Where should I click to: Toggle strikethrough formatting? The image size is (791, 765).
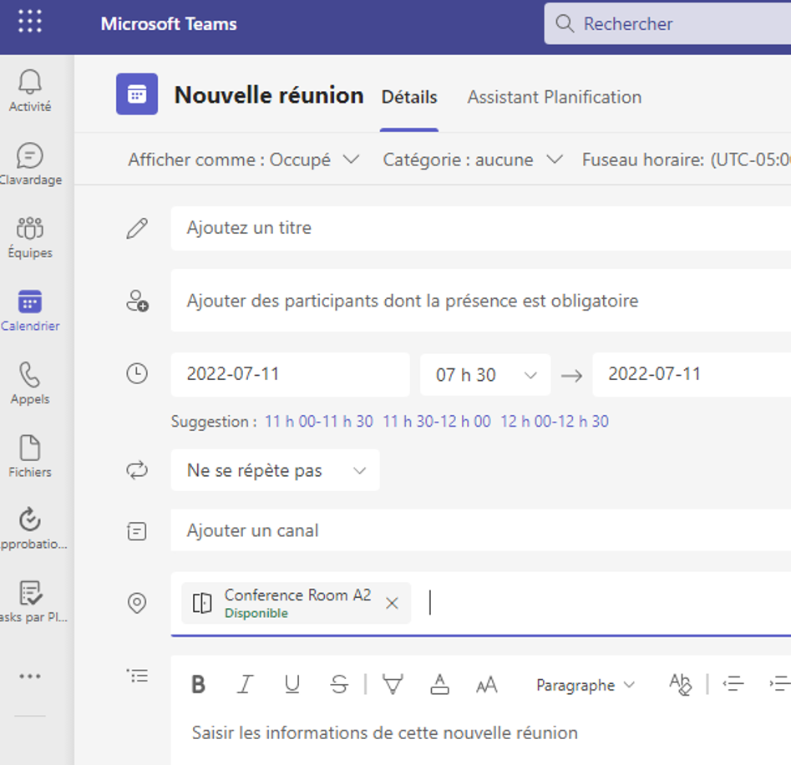339,684
